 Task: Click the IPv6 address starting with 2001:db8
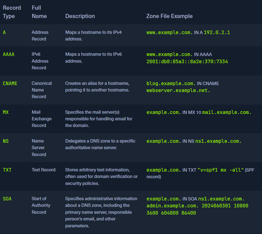(x=187, y=62)
